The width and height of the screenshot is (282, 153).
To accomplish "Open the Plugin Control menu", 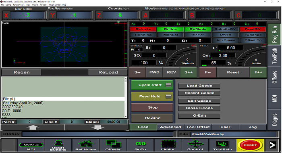I will point(55,5).
